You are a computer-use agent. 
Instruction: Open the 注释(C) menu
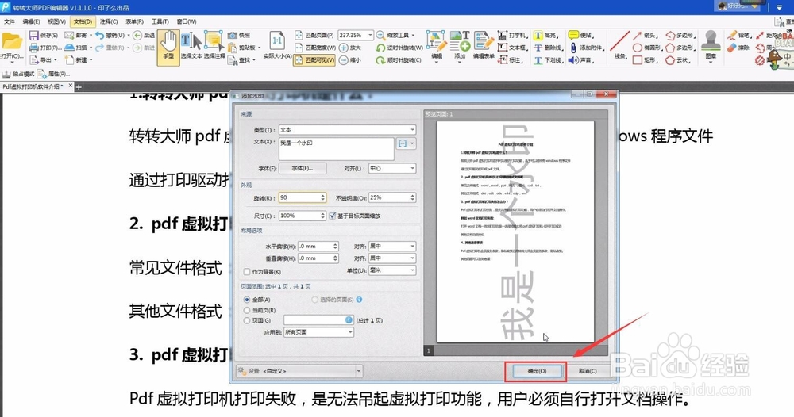point(108,21)
